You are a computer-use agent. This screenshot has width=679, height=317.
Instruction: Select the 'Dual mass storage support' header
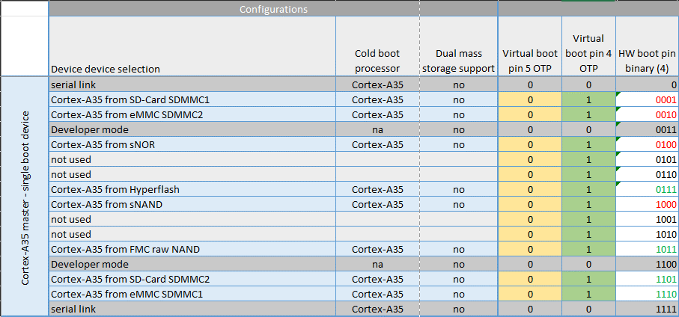459,46
